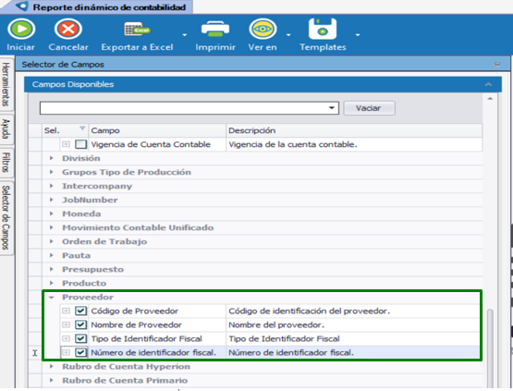Expand the División group
This screenshot has height=391, width=513.
(x=52, y=158)
